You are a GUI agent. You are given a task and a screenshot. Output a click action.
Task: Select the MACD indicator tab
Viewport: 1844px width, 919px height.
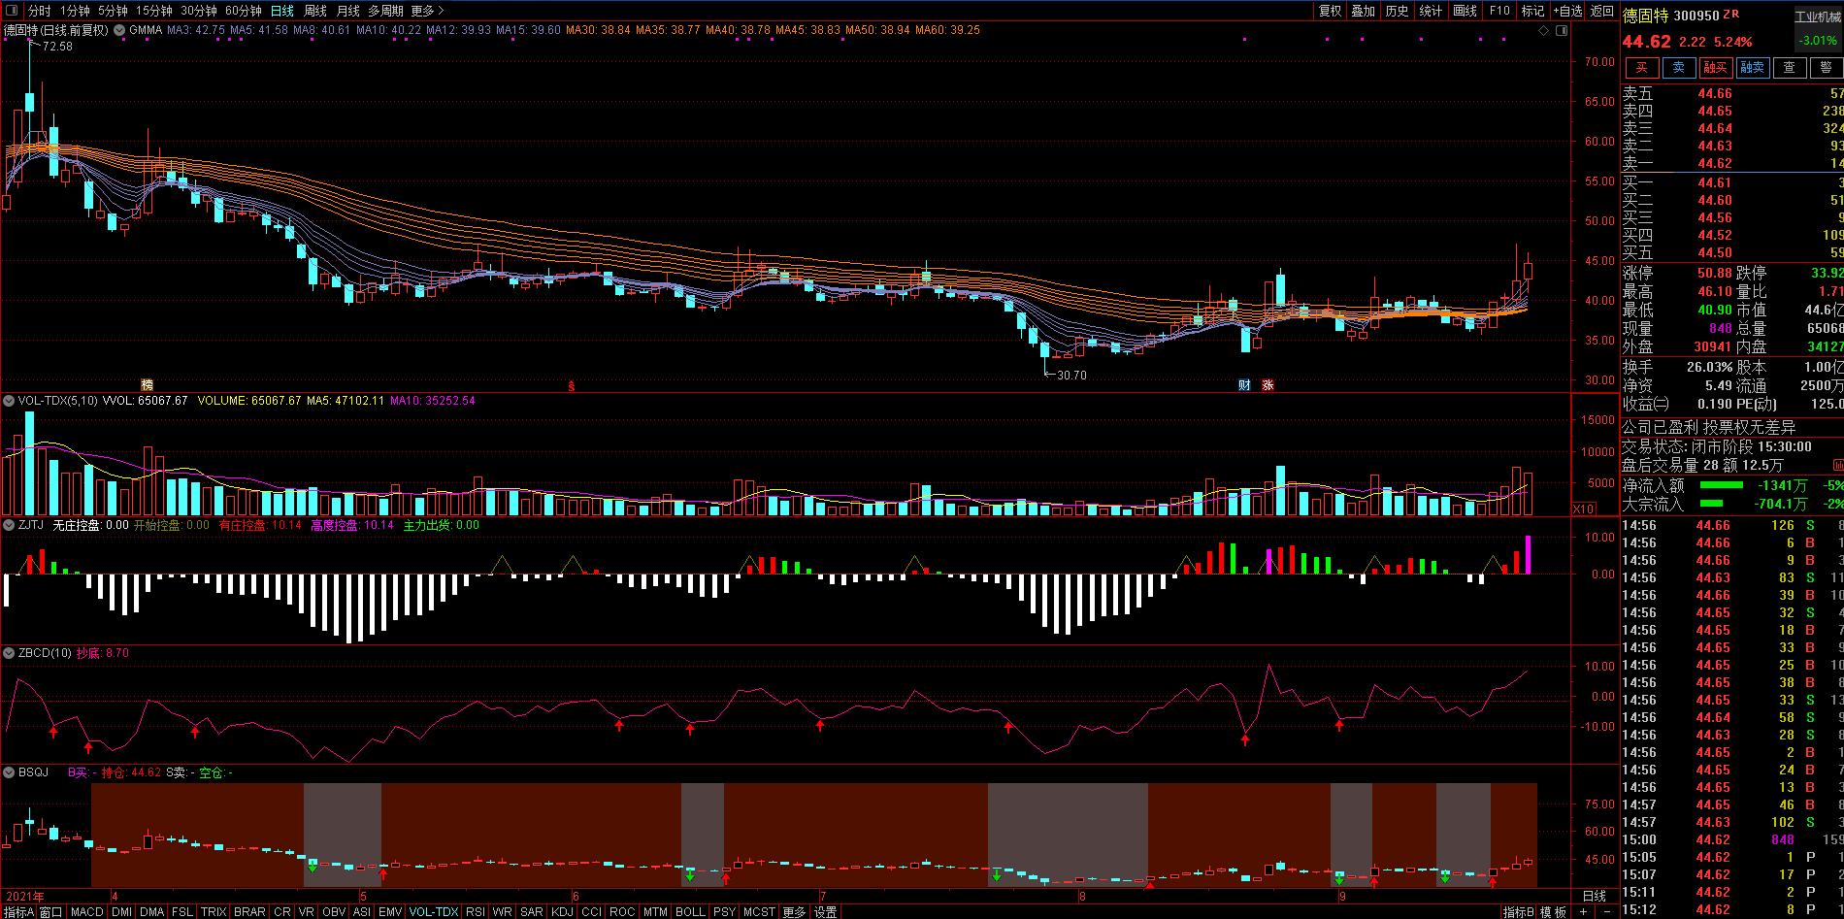click(x=86, y=911)
